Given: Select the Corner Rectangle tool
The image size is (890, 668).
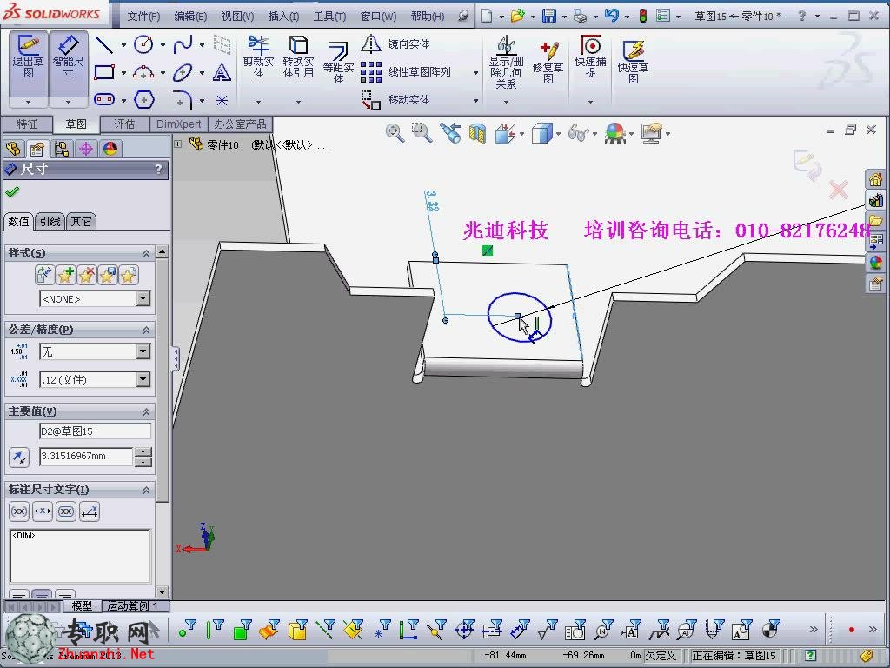Looking at the screenshot, I should (x=104, y=72).
